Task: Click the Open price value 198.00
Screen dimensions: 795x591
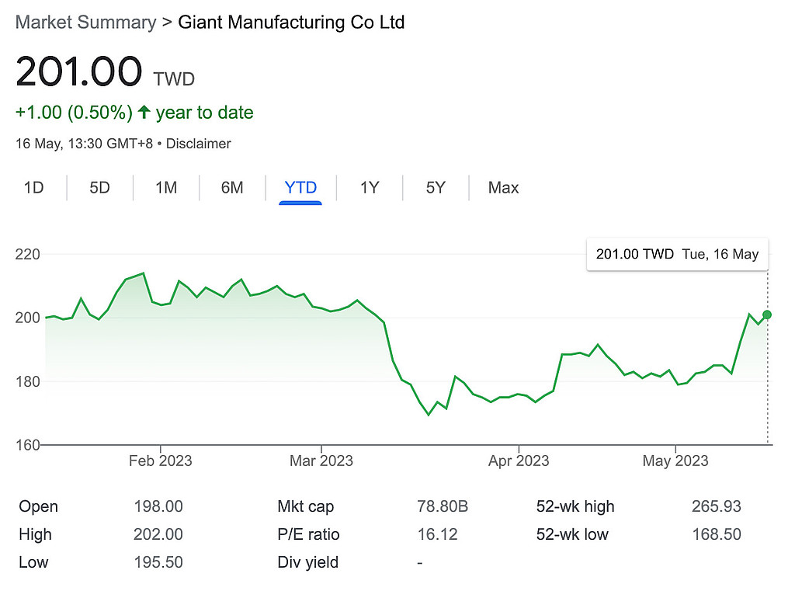Action: (158, 507)
